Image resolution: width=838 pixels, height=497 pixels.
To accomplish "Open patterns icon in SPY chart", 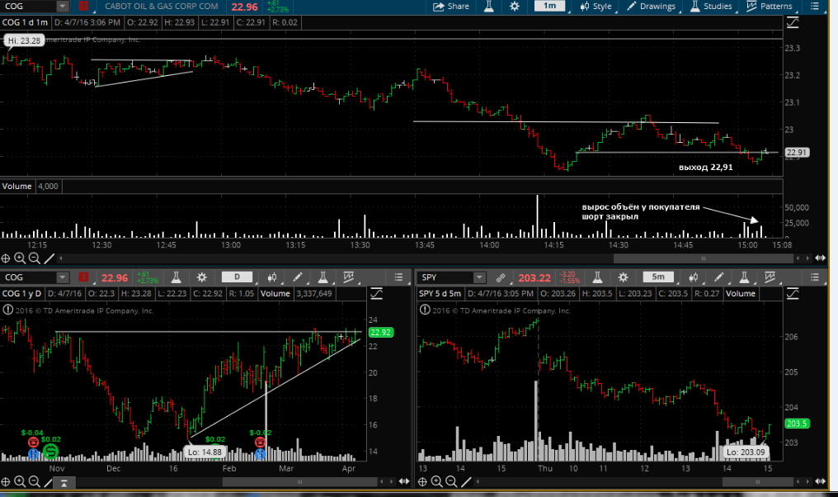I will pyautogui.click(x=770, y=277).
